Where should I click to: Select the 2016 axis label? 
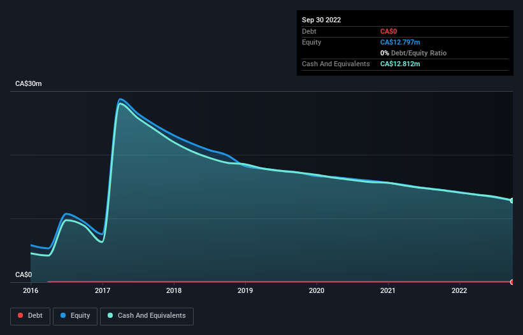tap(31, 290)
